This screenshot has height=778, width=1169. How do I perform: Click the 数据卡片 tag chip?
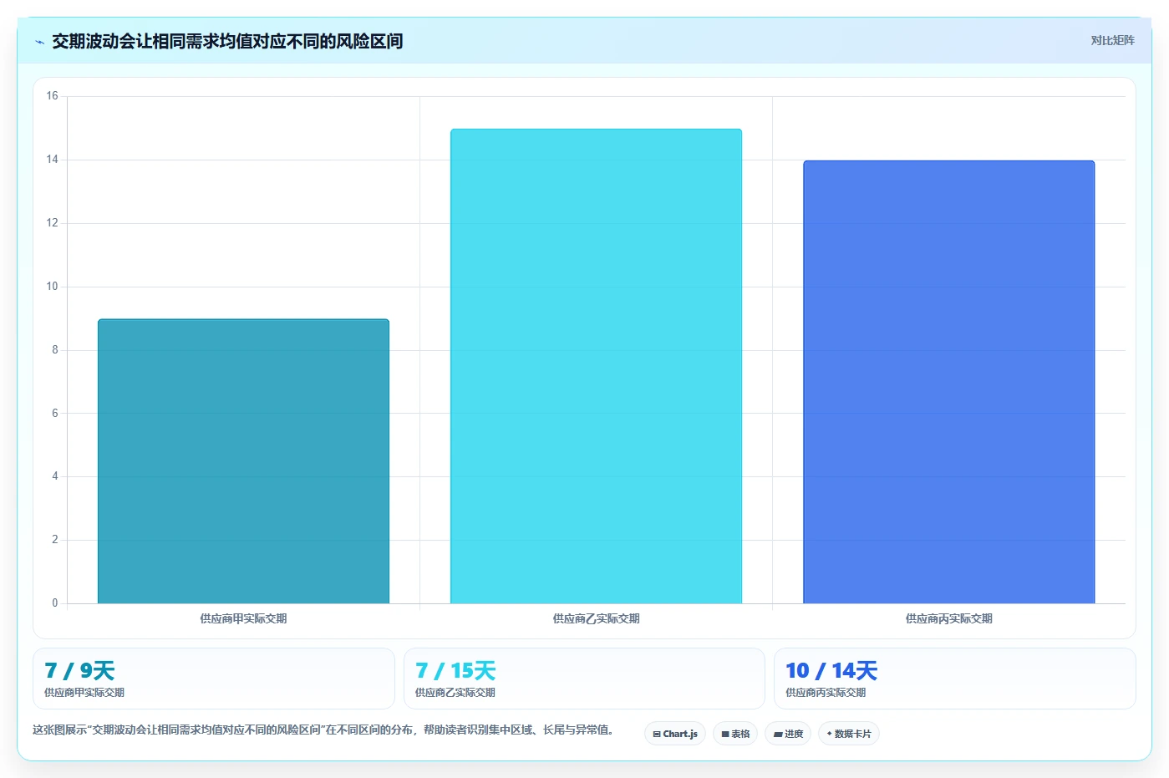(x=849, y=734)
